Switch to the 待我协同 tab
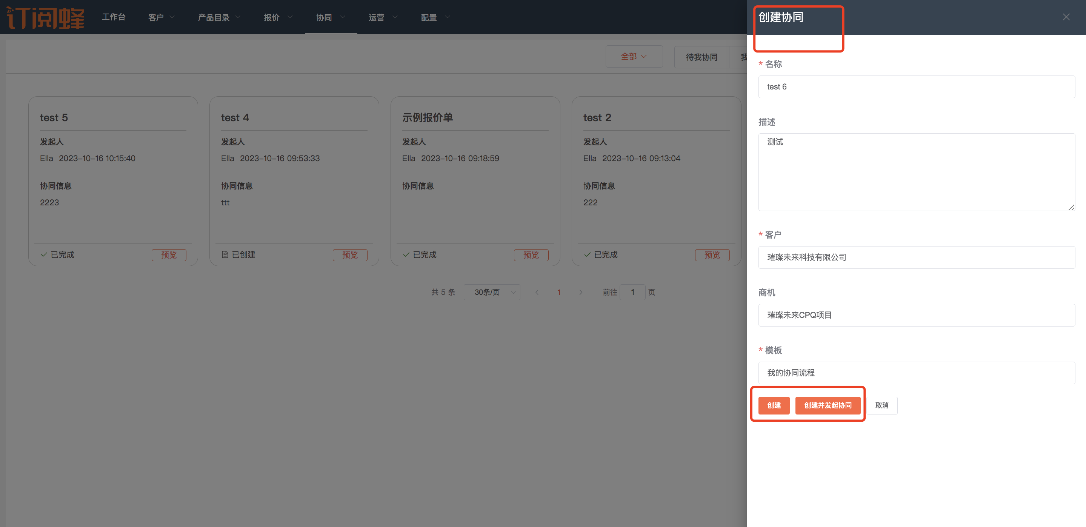1086x527 pixels. [x=701, y=57]
